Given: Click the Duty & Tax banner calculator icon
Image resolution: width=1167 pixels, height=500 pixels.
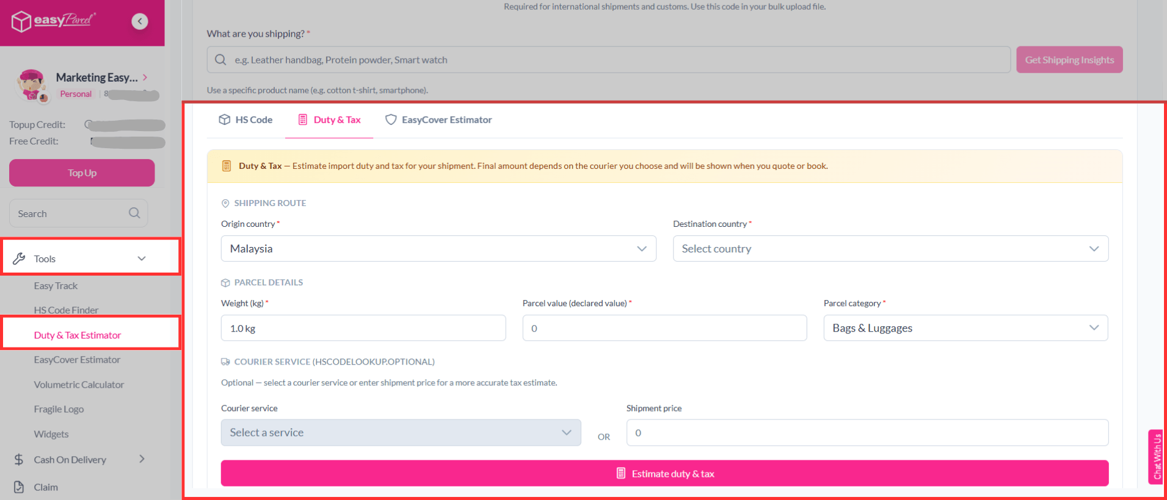Looking at the screenshot, I should point(227,166).
